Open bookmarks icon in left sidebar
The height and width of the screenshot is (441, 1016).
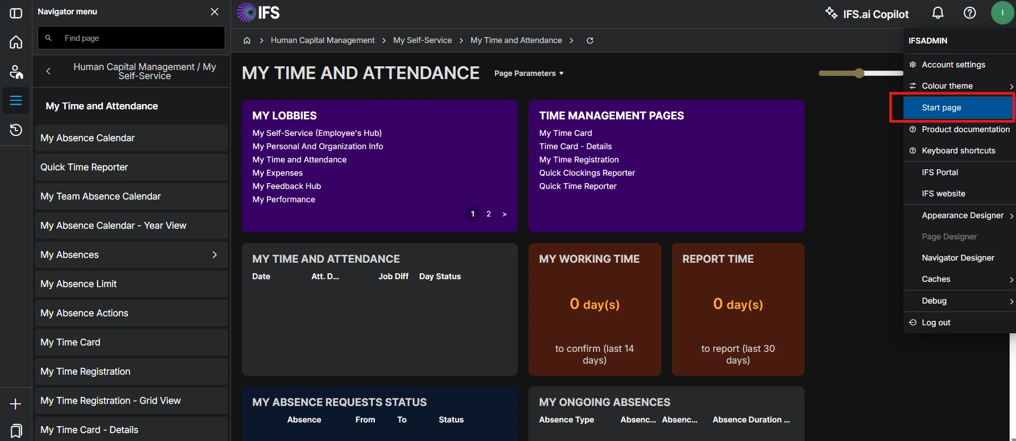point(16,430)
